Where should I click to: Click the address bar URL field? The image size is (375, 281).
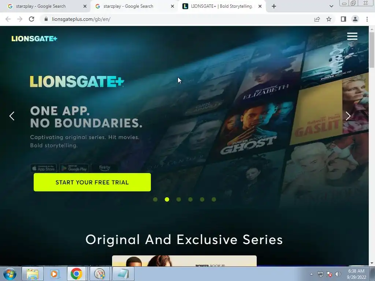(x=177, y=19)
